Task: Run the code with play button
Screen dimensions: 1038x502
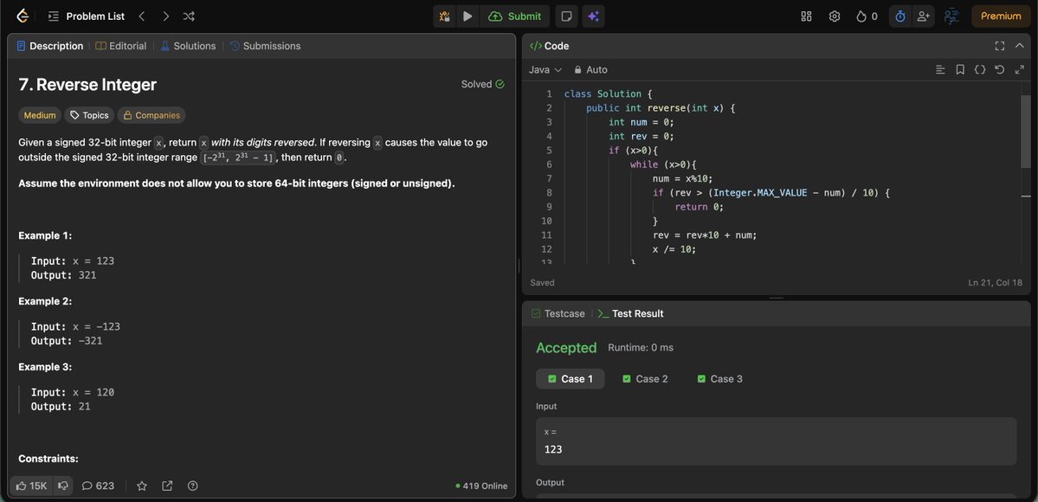Action: [468, 16]
